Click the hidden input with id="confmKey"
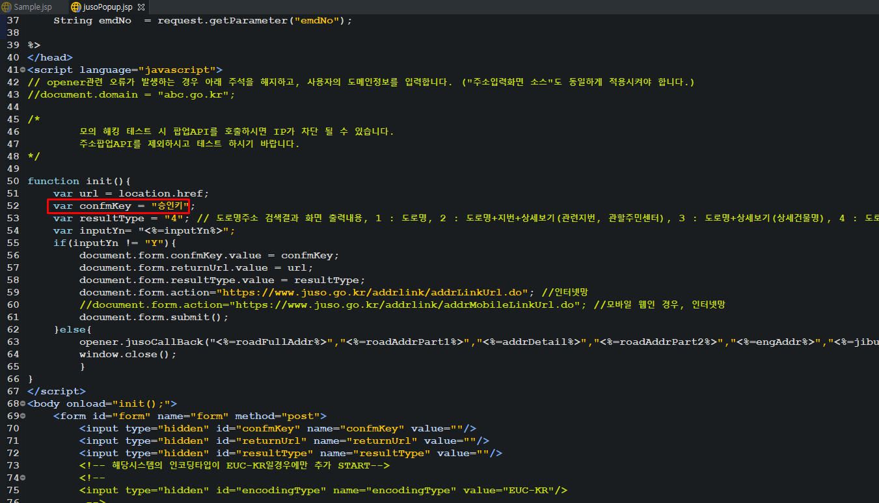 tap(278, 428)
